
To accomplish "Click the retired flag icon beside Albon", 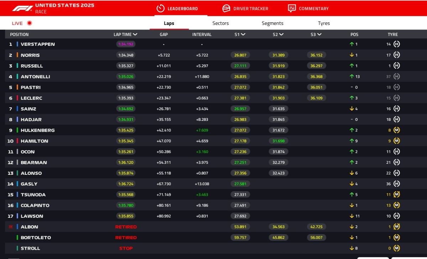I will (x=11, y=227).
